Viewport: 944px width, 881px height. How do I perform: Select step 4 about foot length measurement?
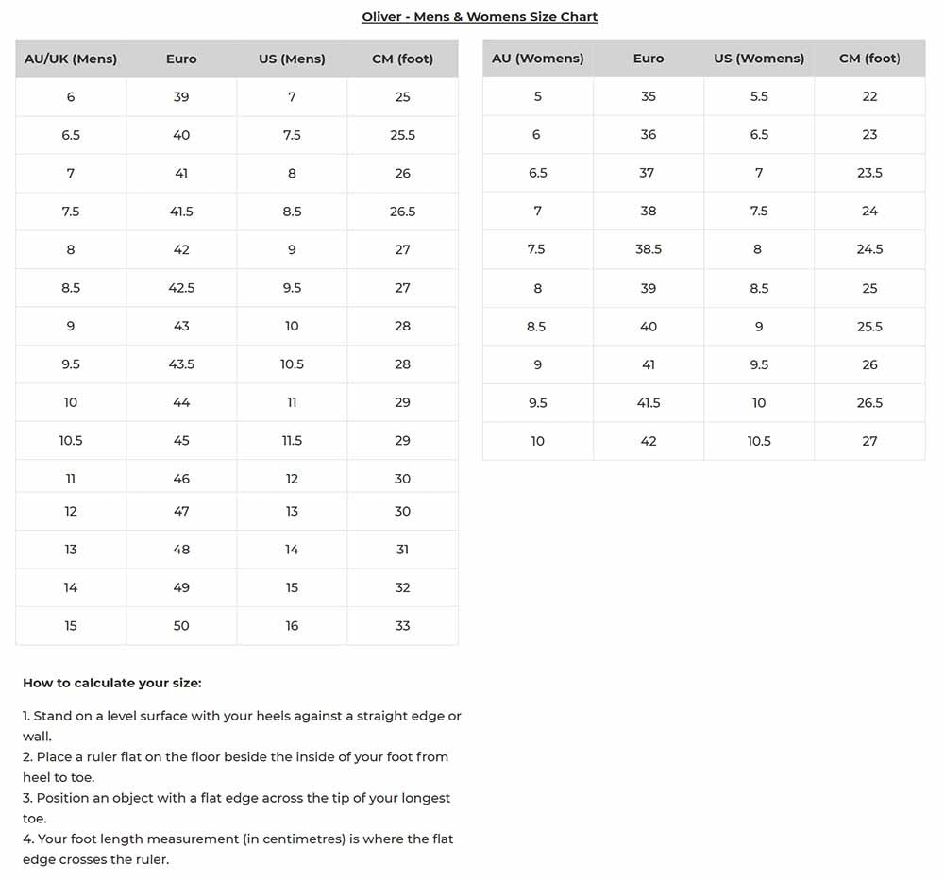[x=238, y=849]
